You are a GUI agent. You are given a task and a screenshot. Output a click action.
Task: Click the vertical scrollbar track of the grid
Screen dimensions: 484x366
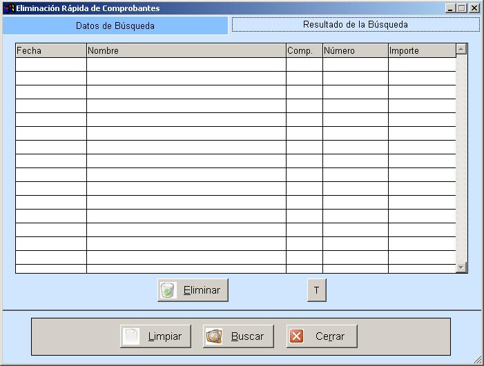pyautogui.click(x=461, y=159)
